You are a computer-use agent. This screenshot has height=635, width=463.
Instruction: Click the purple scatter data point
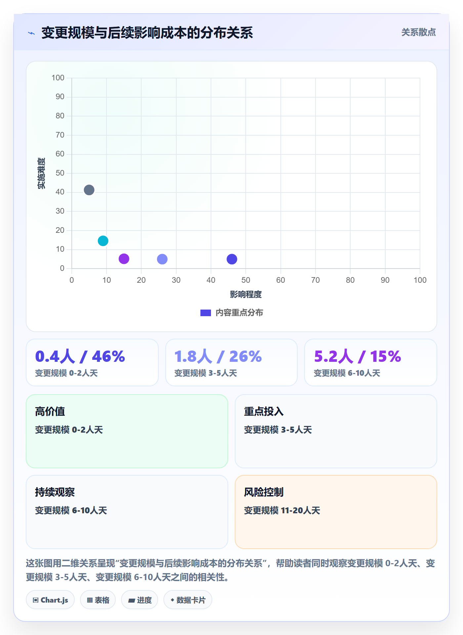click(124, 259)
